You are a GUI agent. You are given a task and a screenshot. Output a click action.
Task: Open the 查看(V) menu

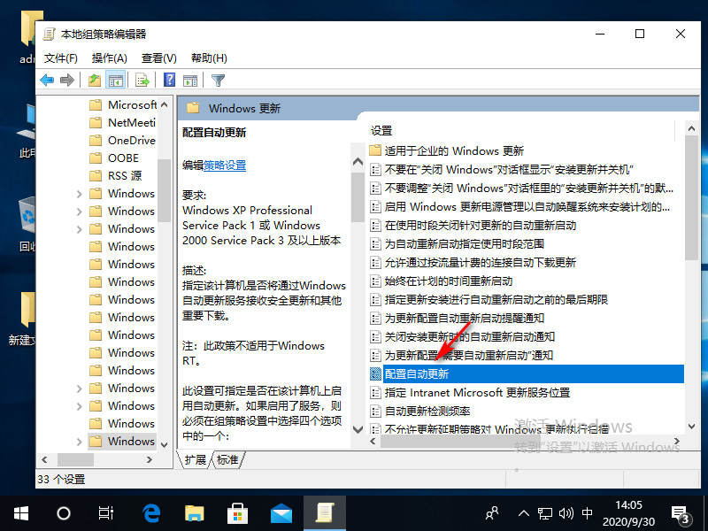(158, 58)
